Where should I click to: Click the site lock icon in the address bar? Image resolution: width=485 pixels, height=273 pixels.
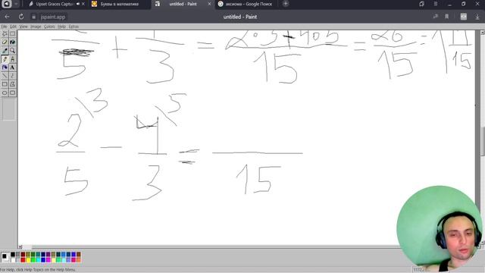pos(33,17)
